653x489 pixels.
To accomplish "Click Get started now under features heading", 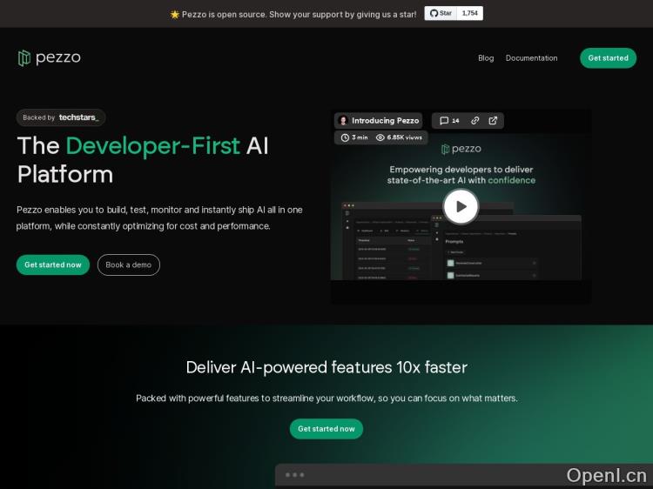I will tap(326, 429).
